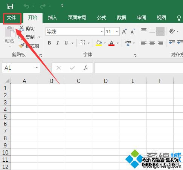The height and width of the screenshot is (170, 183).
Task: Click the Tell Me lightbulb icon
Action: (x=179, y=18)
